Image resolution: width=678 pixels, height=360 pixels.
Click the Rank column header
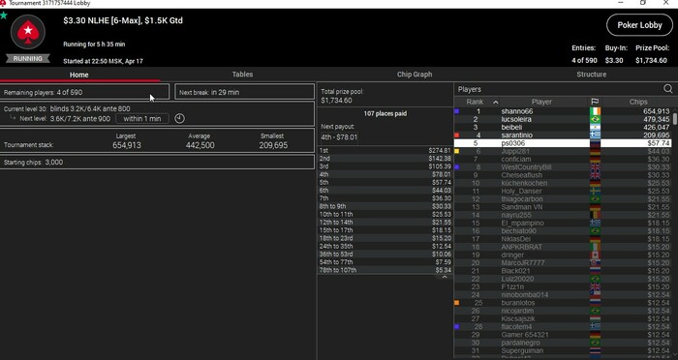coord(475,102)
